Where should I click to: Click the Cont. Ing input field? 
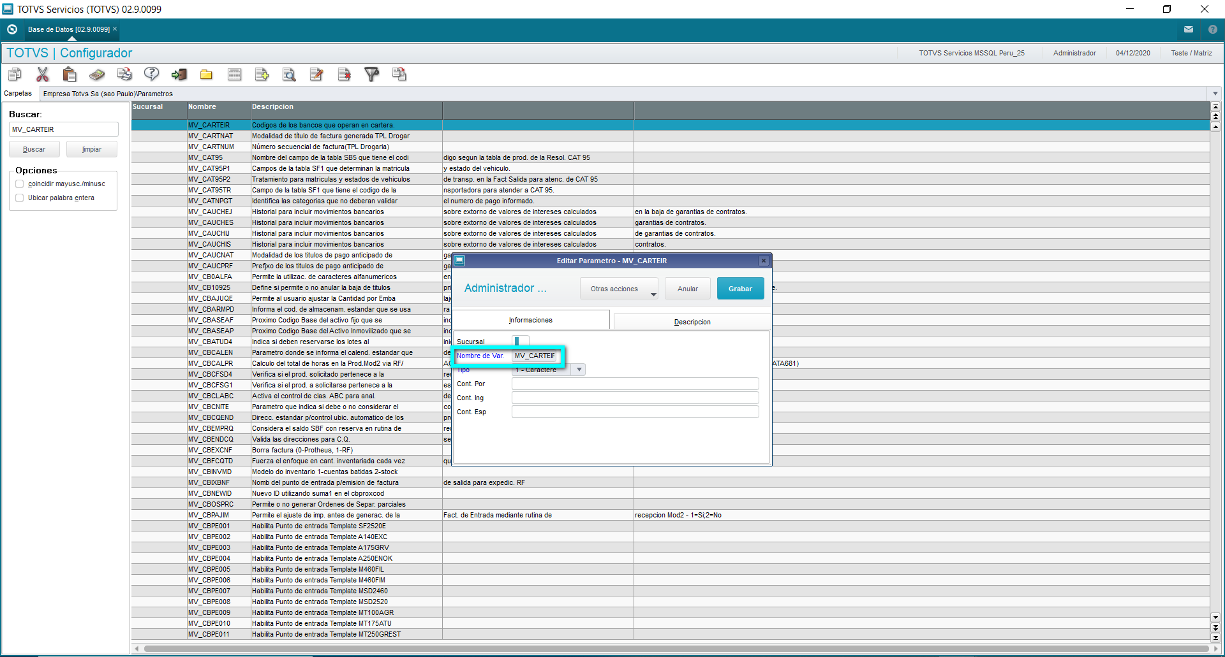click(635, 398)
